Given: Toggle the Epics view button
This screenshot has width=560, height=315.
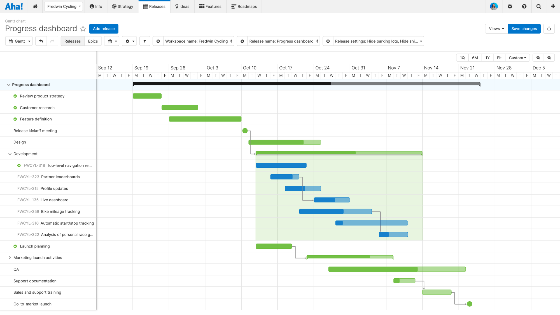Looking at the screenshot, I should (x=93, y=41).
